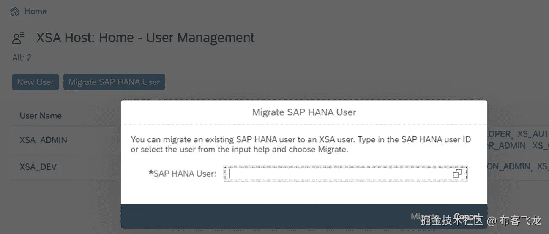Image resolution: width=549 pixels, height=234 pixels.
Task: Open the SAP HANA User value help icon
Action: (x=457, y=174)
